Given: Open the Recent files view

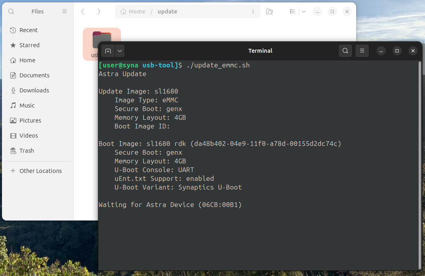Looking at the screenshot, I should (x=28, y=30).
